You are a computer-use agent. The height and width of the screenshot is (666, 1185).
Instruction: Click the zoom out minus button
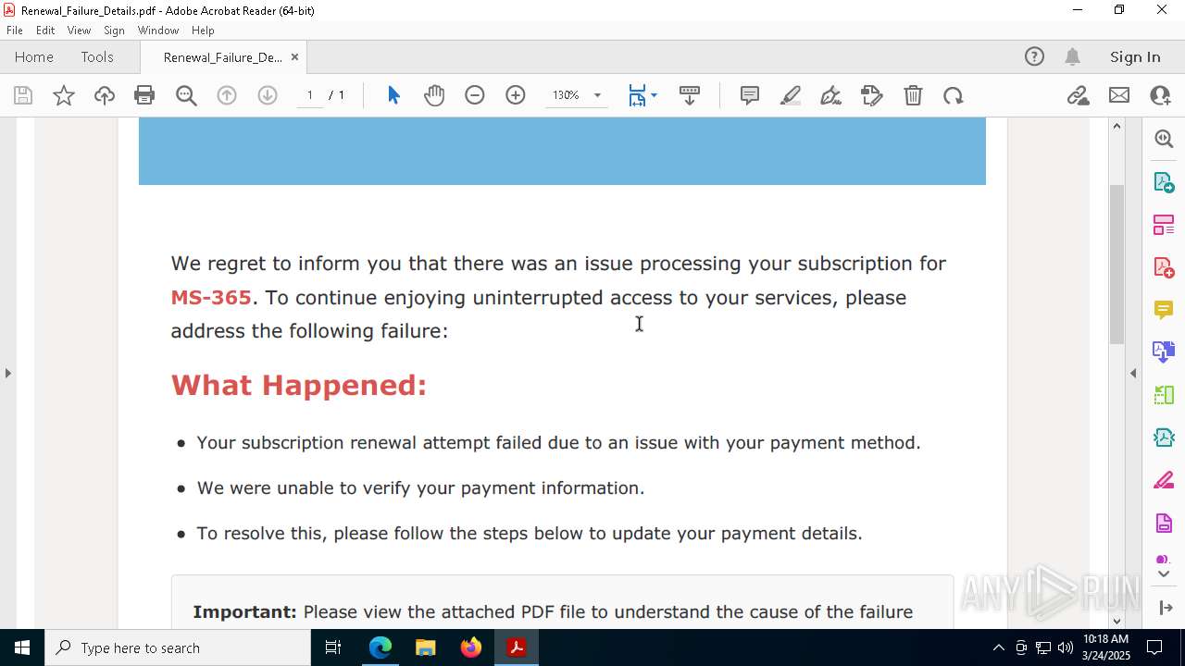475,95
